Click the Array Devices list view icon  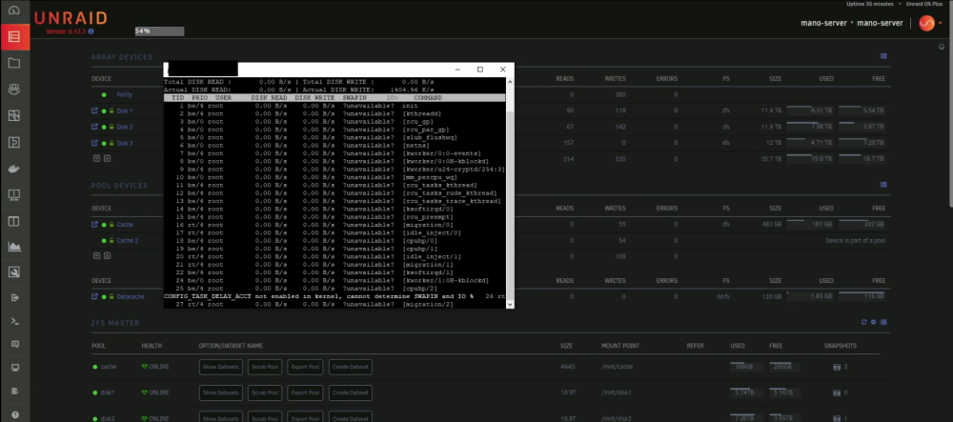(883, 56)
